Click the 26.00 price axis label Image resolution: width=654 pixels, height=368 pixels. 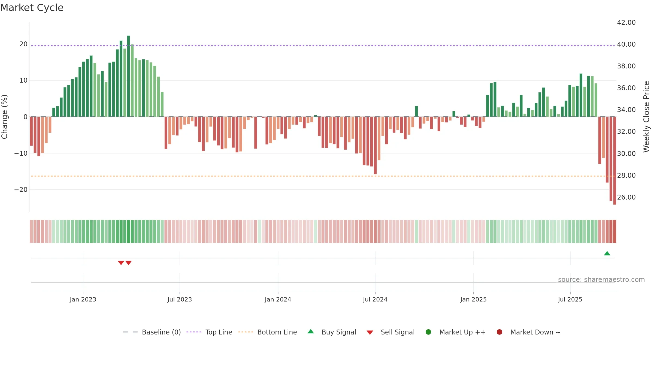click(x=626, y=197)
